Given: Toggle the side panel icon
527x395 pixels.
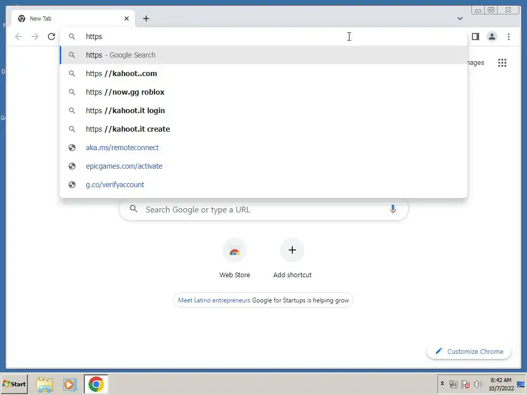Looking at the screenshot, I should [475, 37].
